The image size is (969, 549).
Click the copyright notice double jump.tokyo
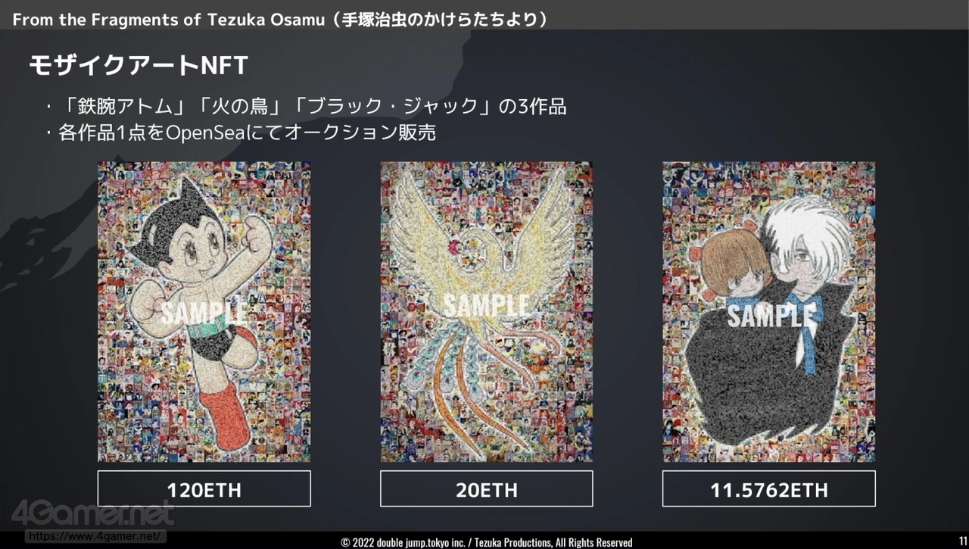[x=486, y=542]
